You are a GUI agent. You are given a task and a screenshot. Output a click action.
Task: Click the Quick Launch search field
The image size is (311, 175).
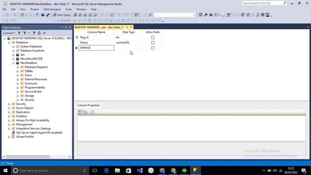pos(262,3)
